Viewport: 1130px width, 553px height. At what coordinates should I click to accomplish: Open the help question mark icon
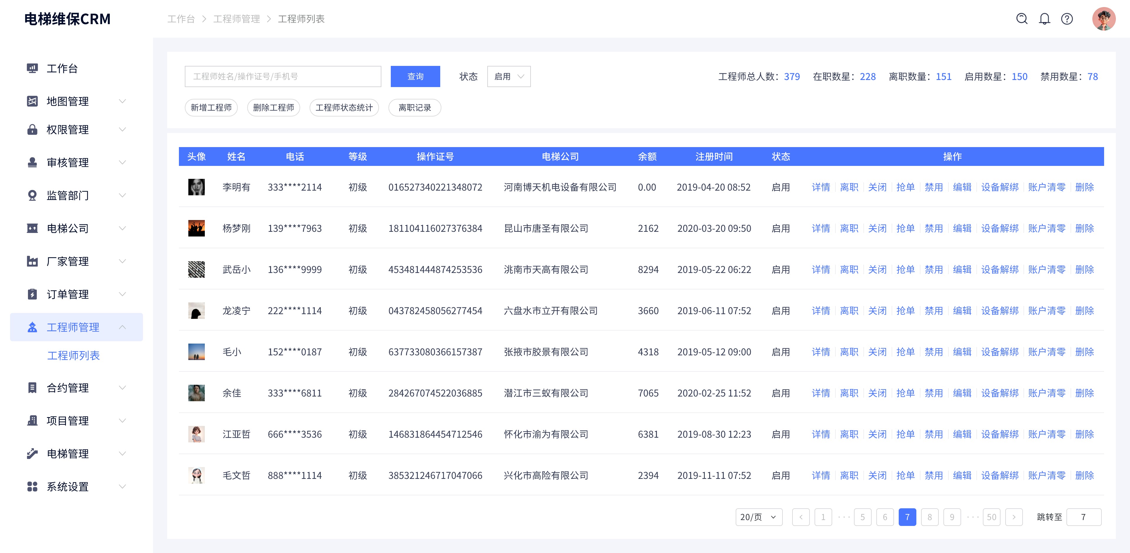tap(1067, 19)
